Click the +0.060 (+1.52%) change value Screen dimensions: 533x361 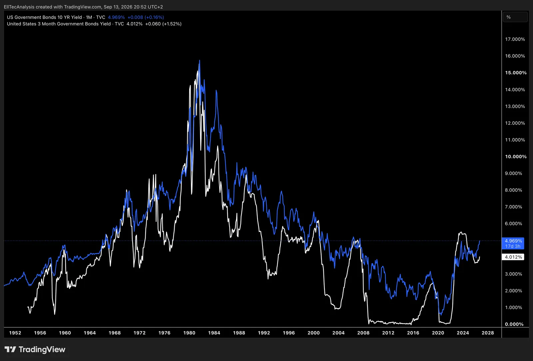click(163, 24)
